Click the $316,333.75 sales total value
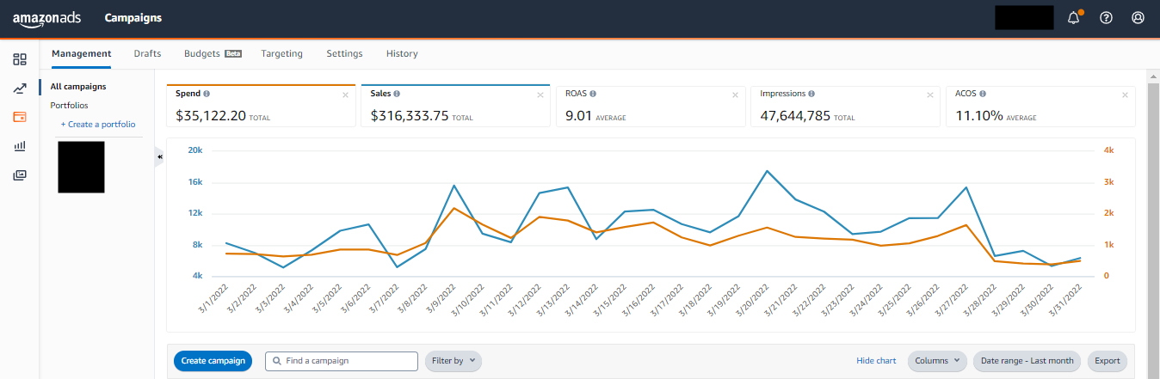 click(x=410, y=115)
